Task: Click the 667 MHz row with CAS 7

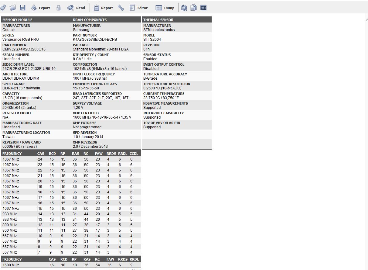Action: tap(71, 252)
